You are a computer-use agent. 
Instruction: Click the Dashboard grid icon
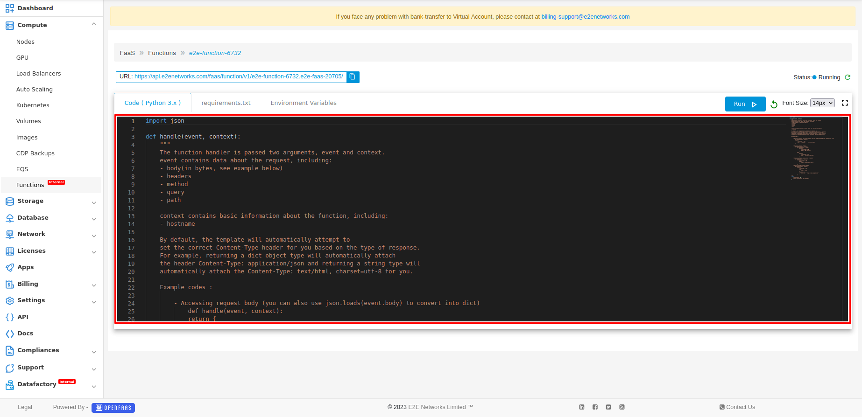tap(10, 8)
